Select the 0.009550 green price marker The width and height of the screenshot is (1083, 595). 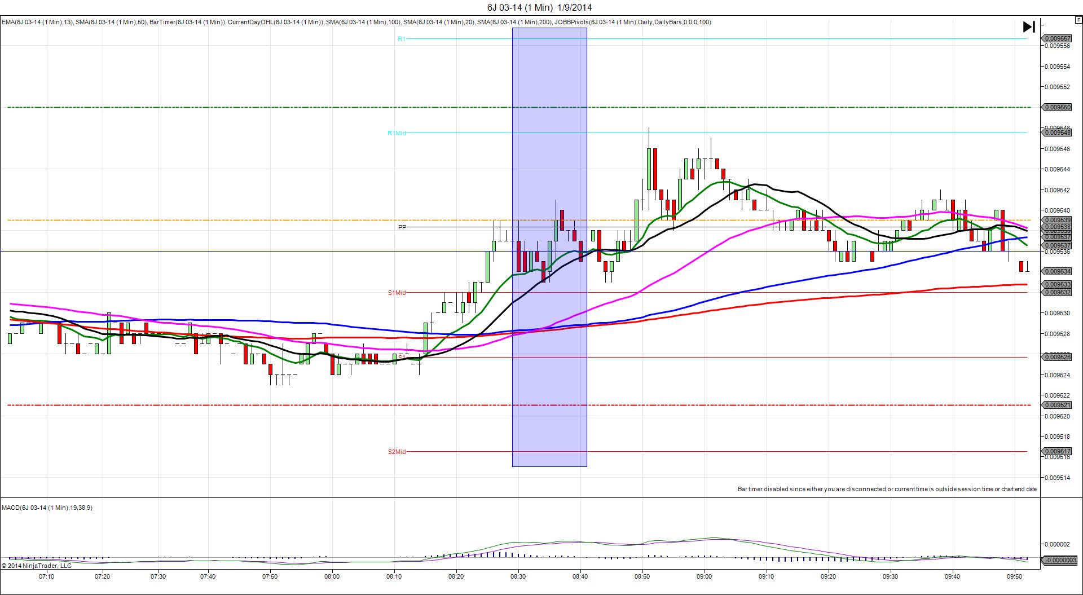click(x=1057, y=107)
